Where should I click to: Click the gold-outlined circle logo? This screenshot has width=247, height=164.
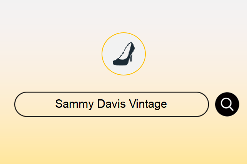pyautogui.click(x=123, y=54)
